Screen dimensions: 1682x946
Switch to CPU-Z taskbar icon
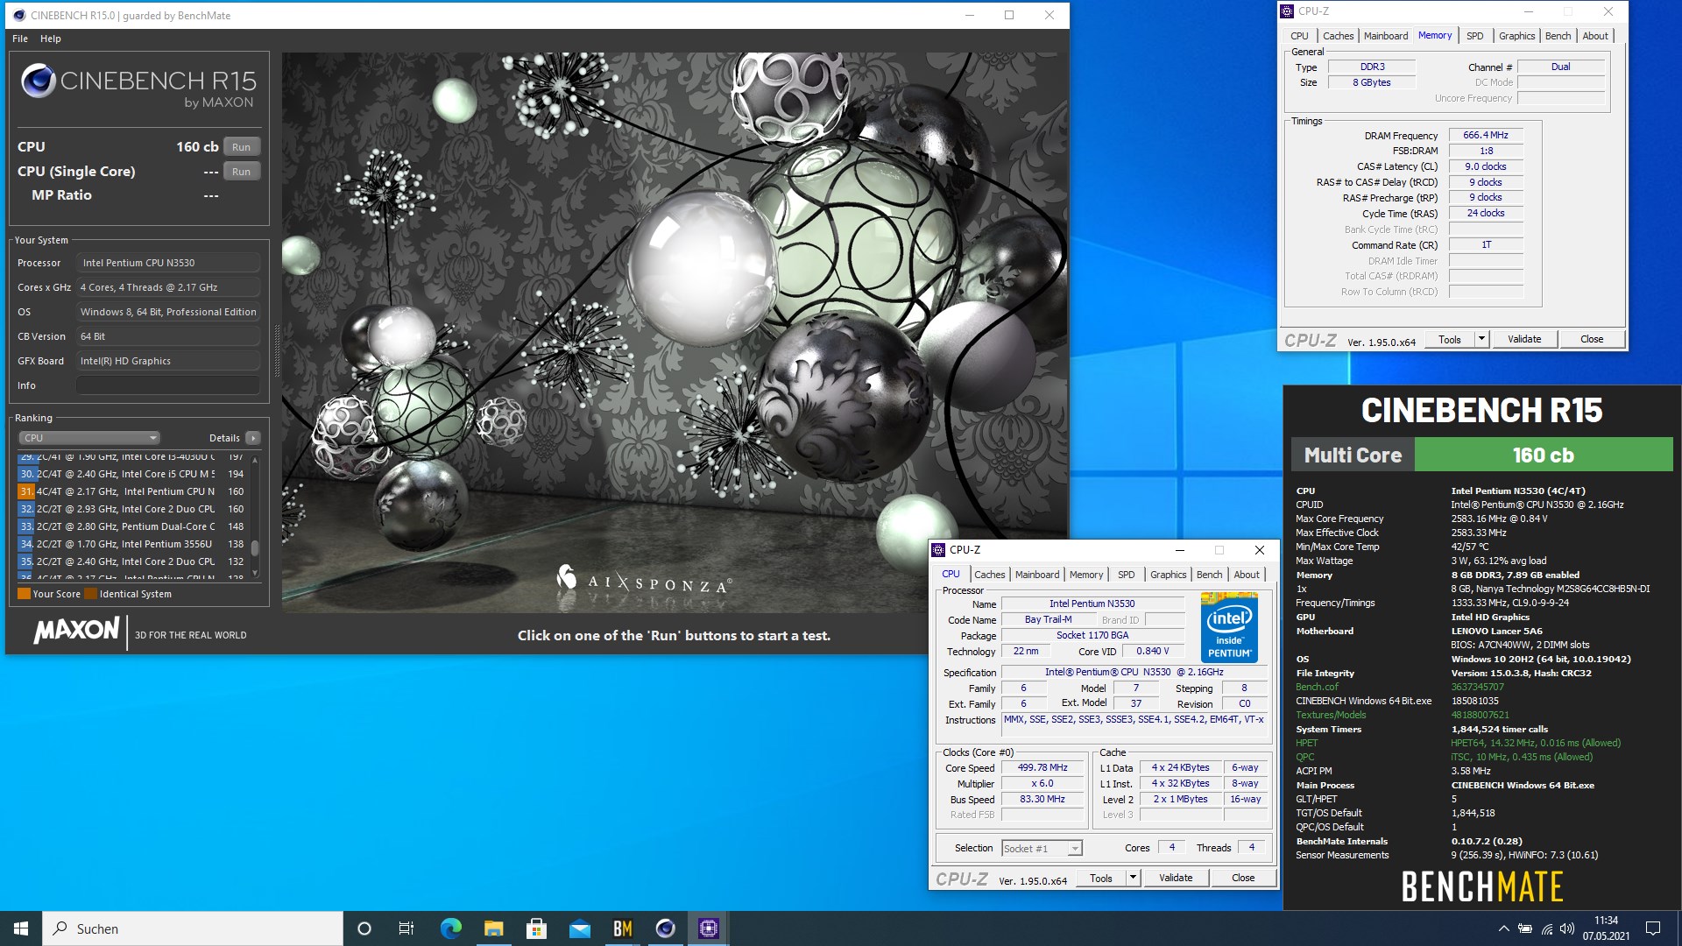[708, 928]
